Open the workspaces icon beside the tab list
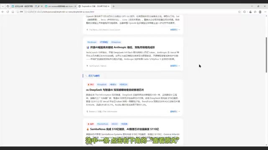This screenshot has width=268, height=150. pyautogui.click(x=8, y=6)
